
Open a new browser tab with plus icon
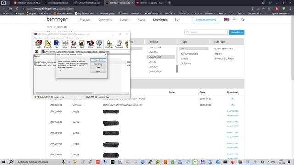click(169, 3)
